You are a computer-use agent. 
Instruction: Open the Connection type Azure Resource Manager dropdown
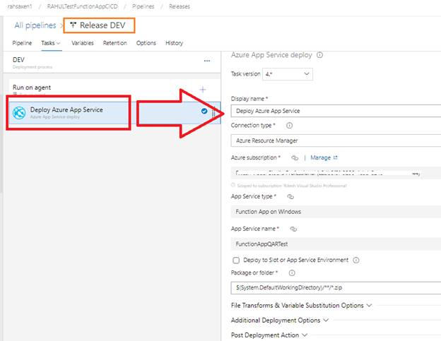[x=336, y=140]
